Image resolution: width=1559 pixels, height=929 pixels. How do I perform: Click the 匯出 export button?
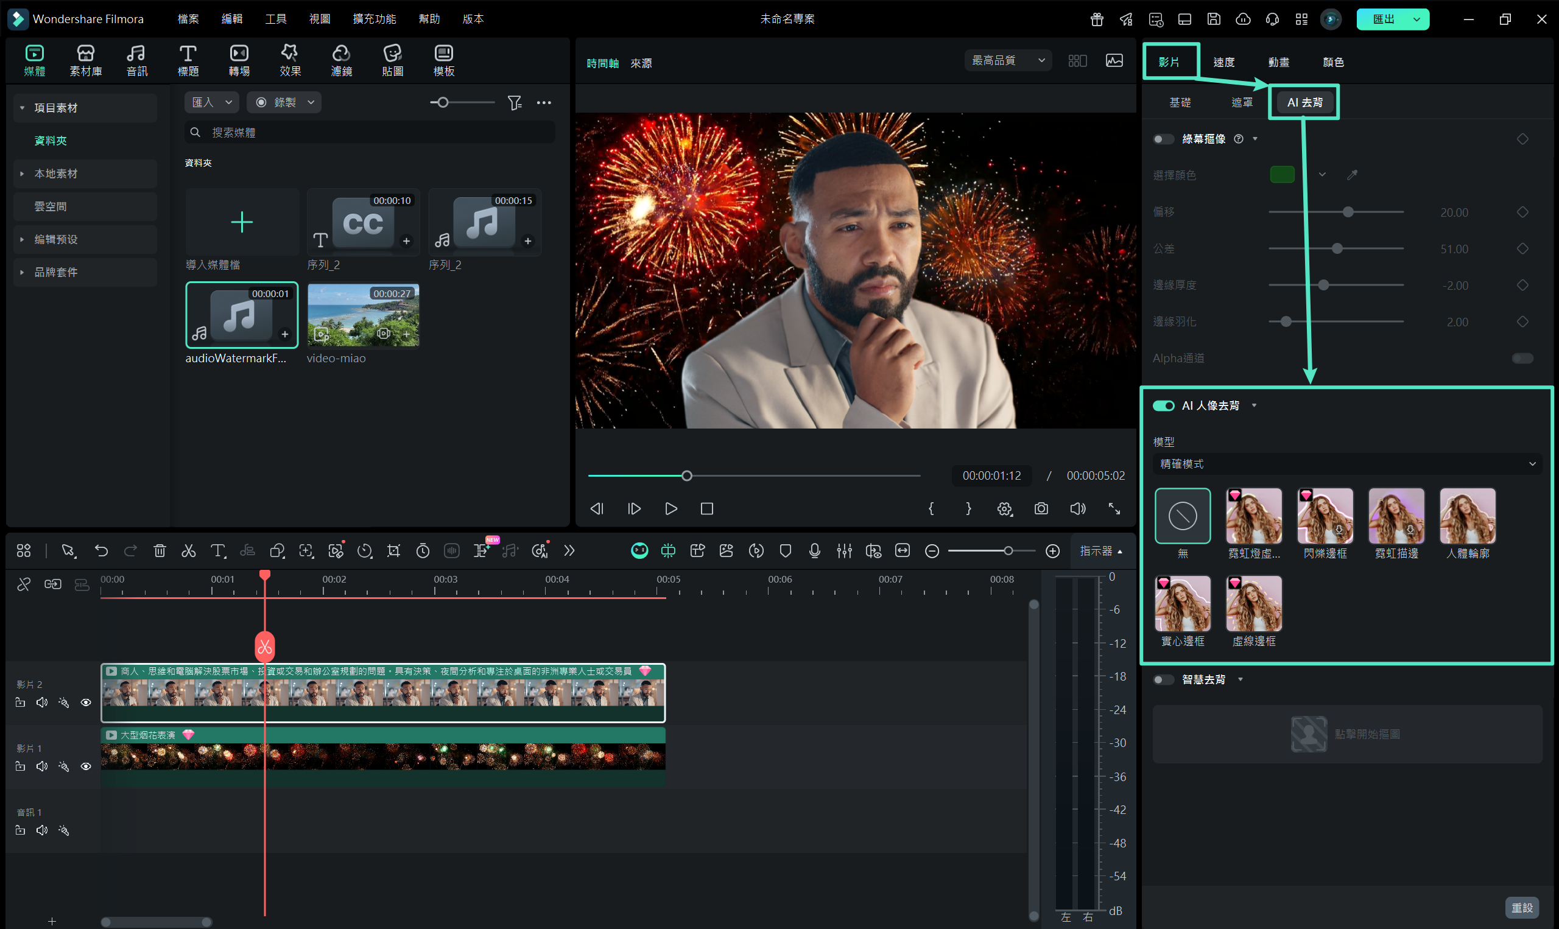click(1383, 19)
